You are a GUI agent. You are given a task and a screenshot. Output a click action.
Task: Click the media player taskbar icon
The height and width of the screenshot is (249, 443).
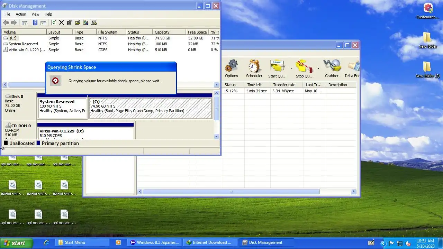pos(118,242)
